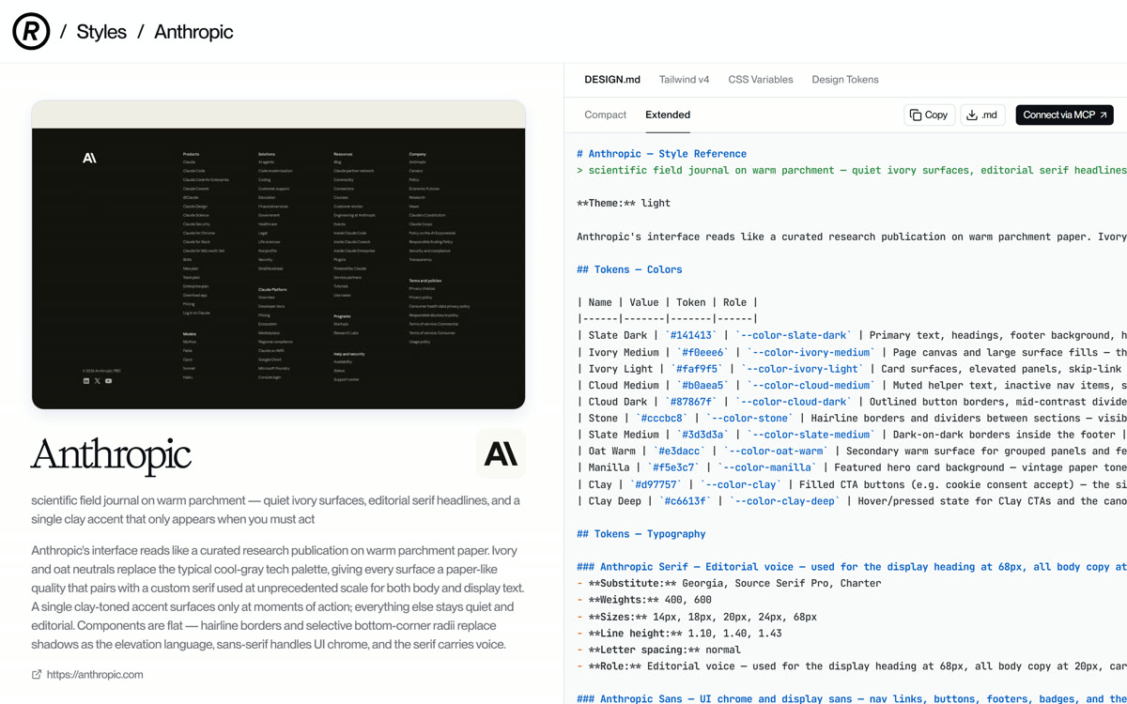
Task: Switch to the DESIGN.md tab
Action: click(612, 80)
